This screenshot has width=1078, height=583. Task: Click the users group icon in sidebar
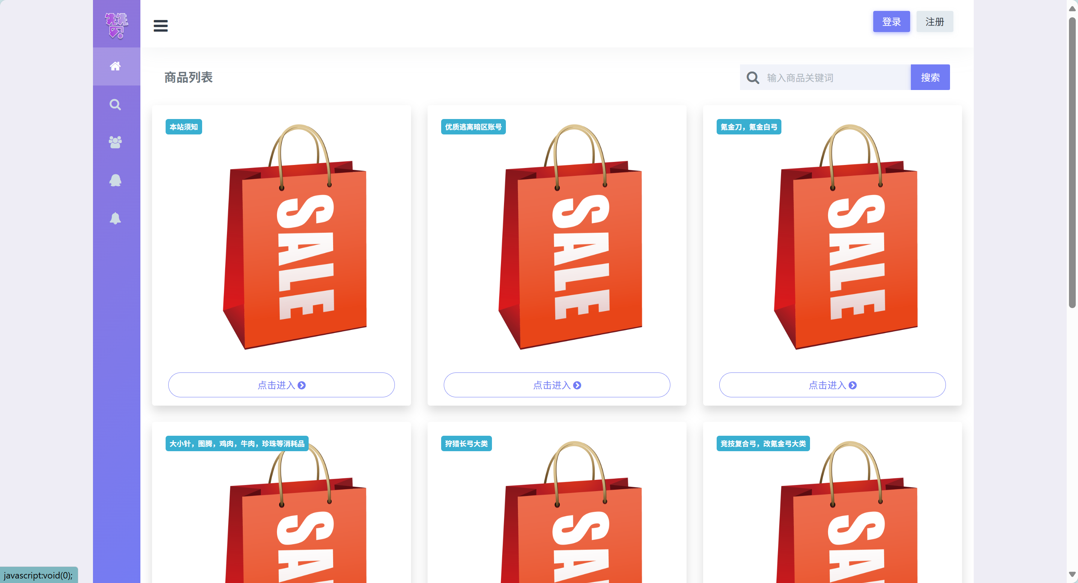tap(116, 142)
